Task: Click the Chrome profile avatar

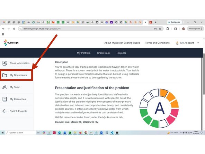Action: (x=184, y=28)
